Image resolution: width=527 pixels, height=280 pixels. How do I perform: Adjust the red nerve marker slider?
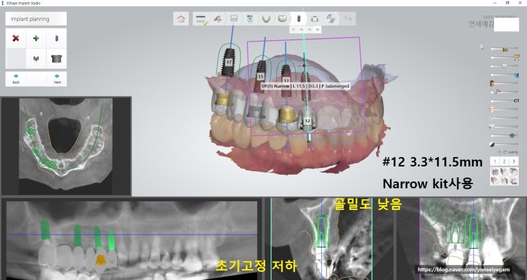505,92
